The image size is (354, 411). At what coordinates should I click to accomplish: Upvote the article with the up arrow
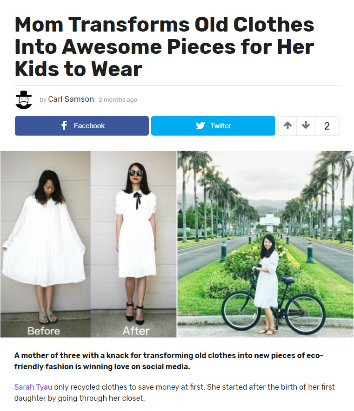click(x=287, y=126)
